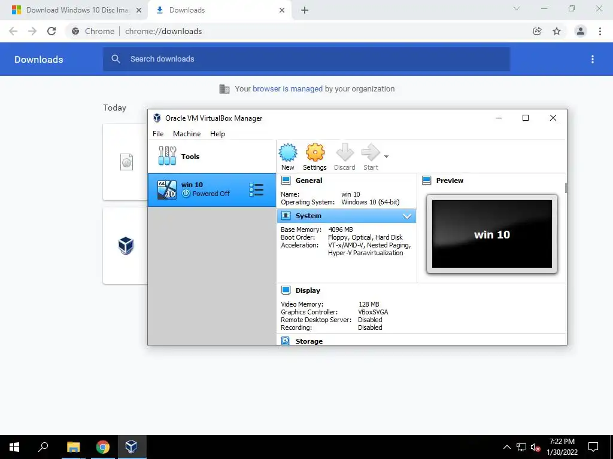
Task: Click the Search downloads field
Action: 306,59
